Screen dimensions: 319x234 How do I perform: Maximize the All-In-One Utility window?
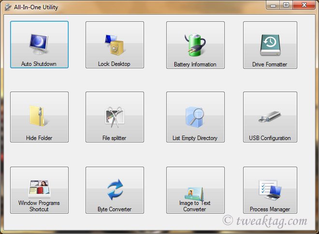[x=286, y=5]
